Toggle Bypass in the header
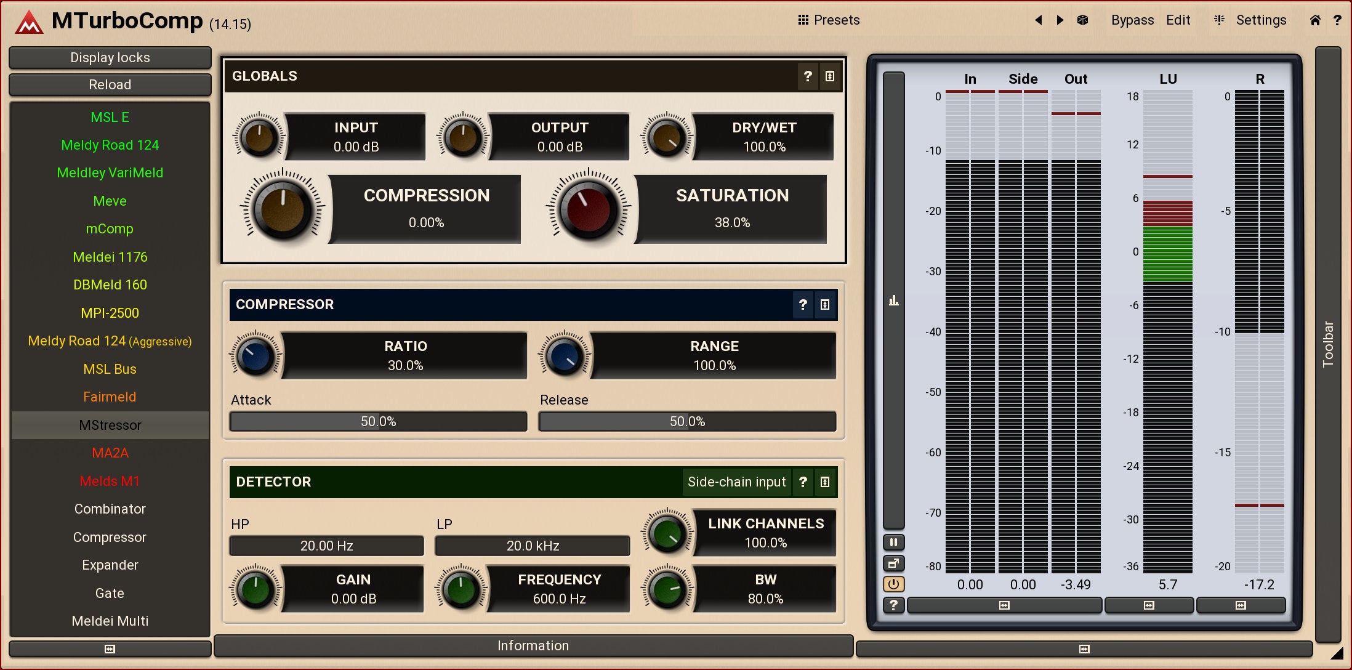Viewport: 1352px width, 670px height. click(1132, 20)
